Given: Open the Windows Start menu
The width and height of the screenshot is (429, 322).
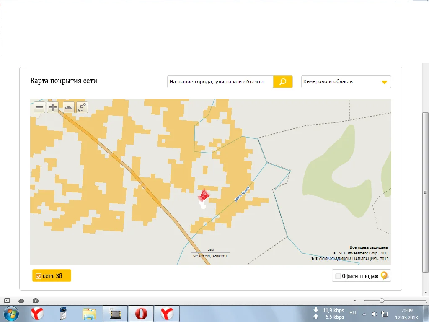Looking at the screenshot, I should point(11,314).
